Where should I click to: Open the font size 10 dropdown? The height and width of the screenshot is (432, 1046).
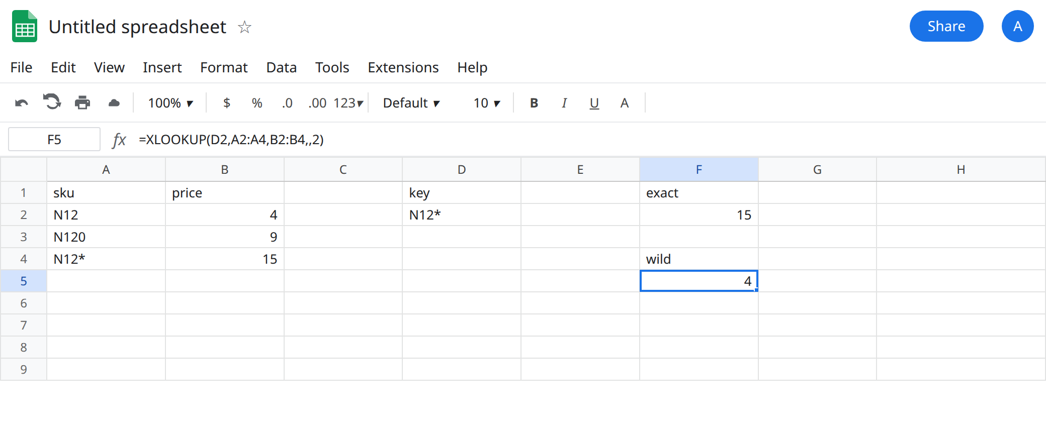tap(487, 103)
